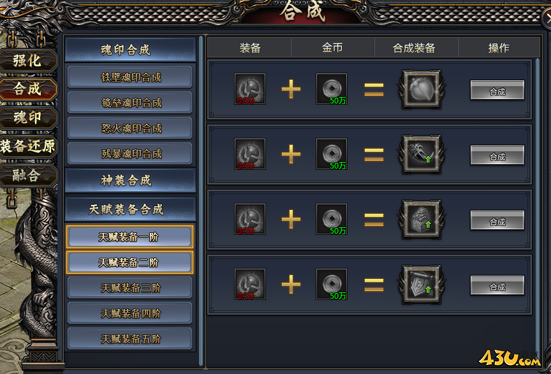
Task: Click the gold coin icon in second row
Action: (332, 154)
